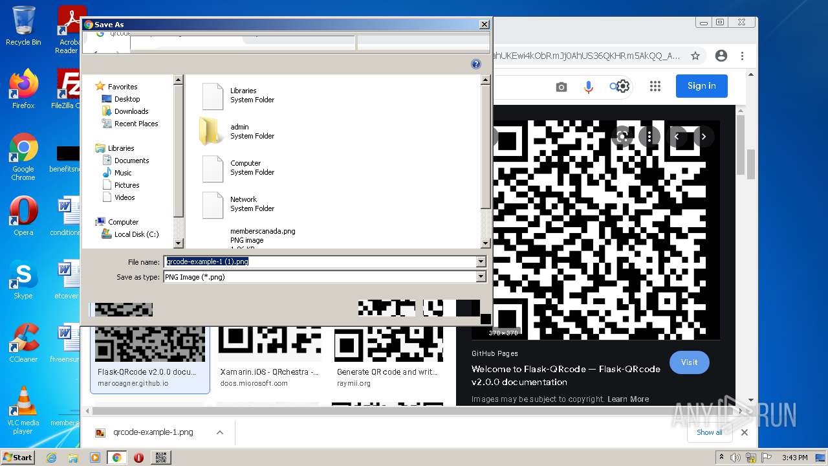Open download options chevron for qrcode-example-1.png
Image resolution: width=828 pixels, height=466 pixels.
coord(220,432)
